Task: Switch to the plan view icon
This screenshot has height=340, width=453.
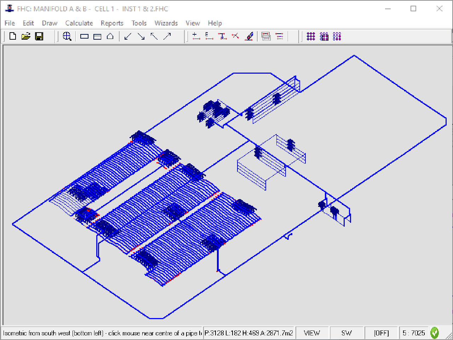Action: (x=84, y=36)
